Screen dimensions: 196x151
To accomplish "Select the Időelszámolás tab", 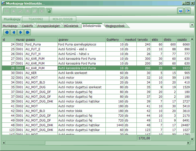I will pos(92,26).
